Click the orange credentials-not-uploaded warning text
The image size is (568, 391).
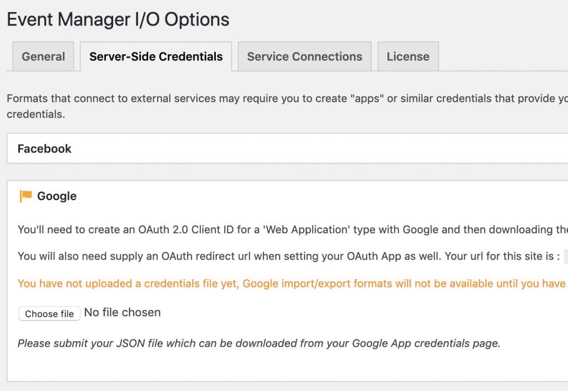[x=293, y=283]
